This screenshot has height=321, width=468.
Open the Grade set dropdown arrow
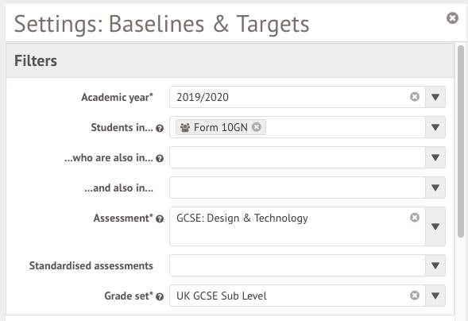(x=435, y=296)
